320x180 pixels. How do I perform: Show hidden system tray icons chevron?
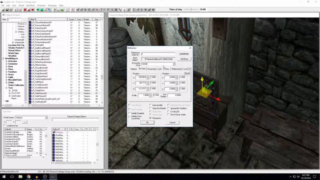tap(290, 176)
